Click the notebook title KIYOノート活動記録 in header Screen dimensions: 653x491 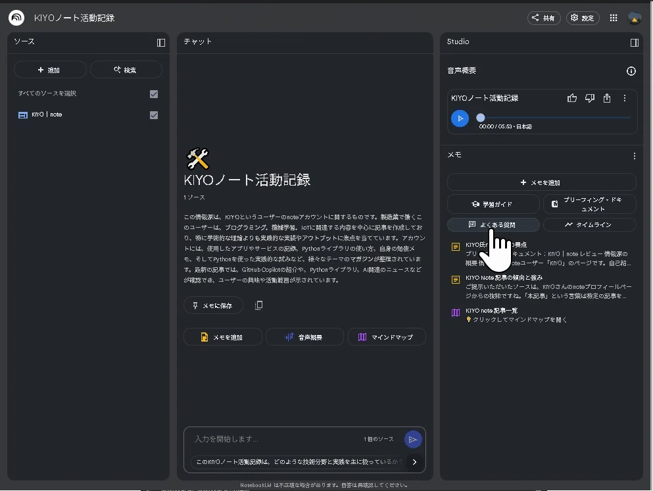pos(74,18)
